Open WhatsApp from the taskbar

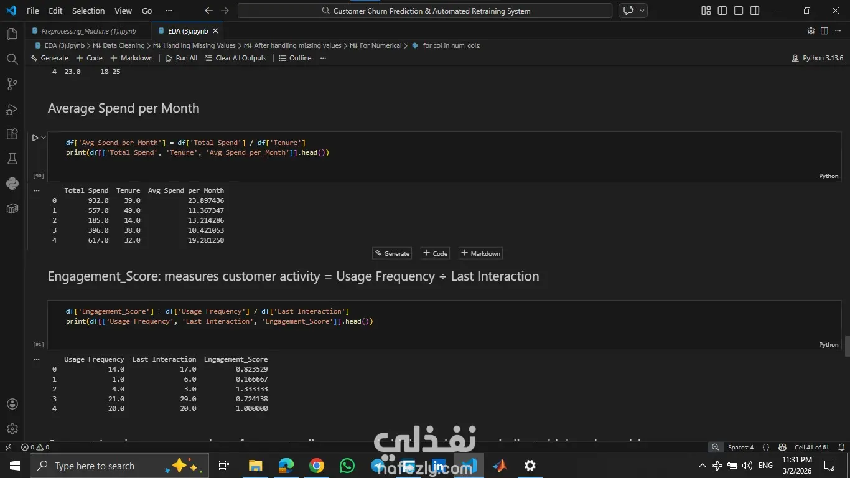[347, 466]
